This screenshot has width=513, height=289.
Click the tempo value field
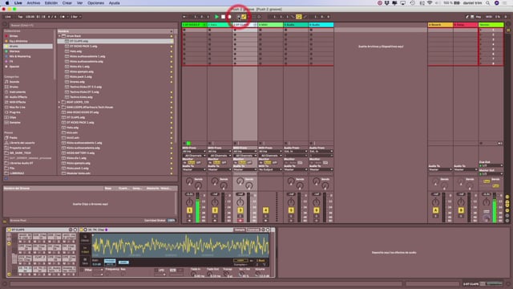pos(30,17)
